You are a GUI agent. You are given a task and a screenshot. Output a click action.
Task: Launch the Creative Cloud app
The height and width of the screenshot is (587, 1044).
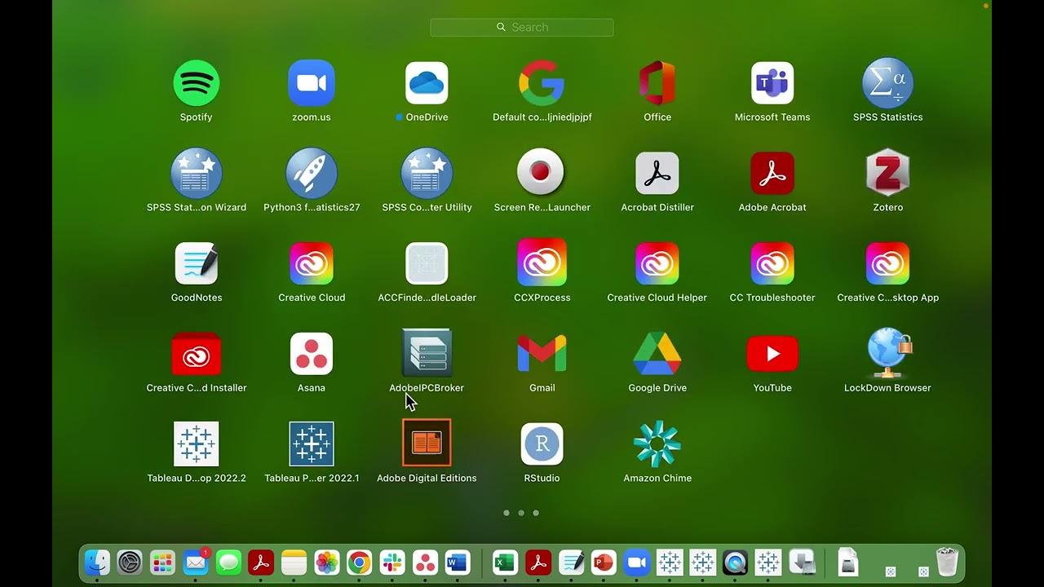point(312,263)
